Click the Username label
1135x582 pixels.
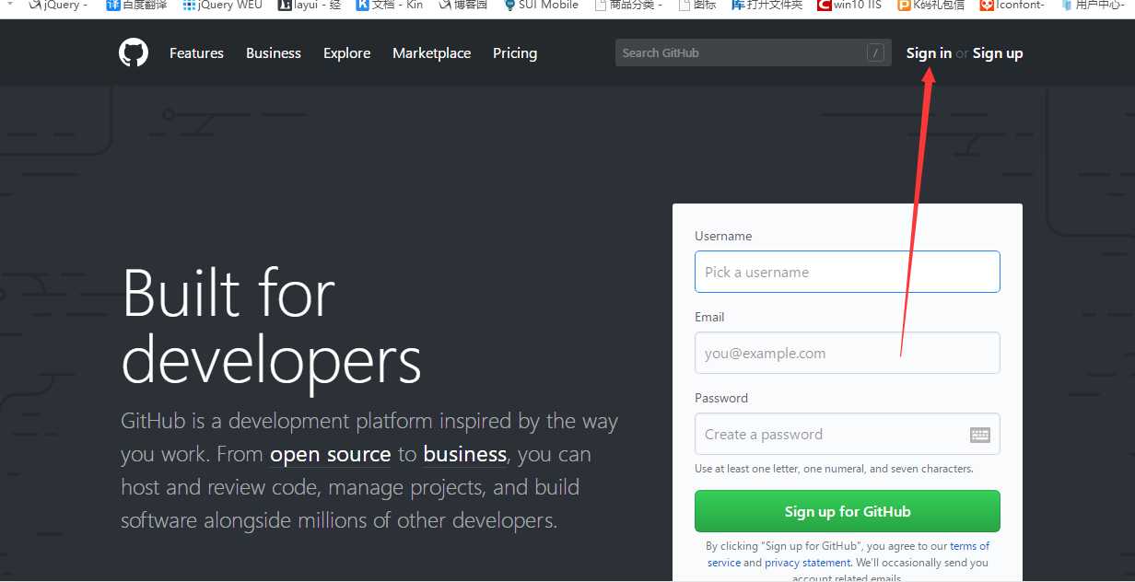[723, 236]
